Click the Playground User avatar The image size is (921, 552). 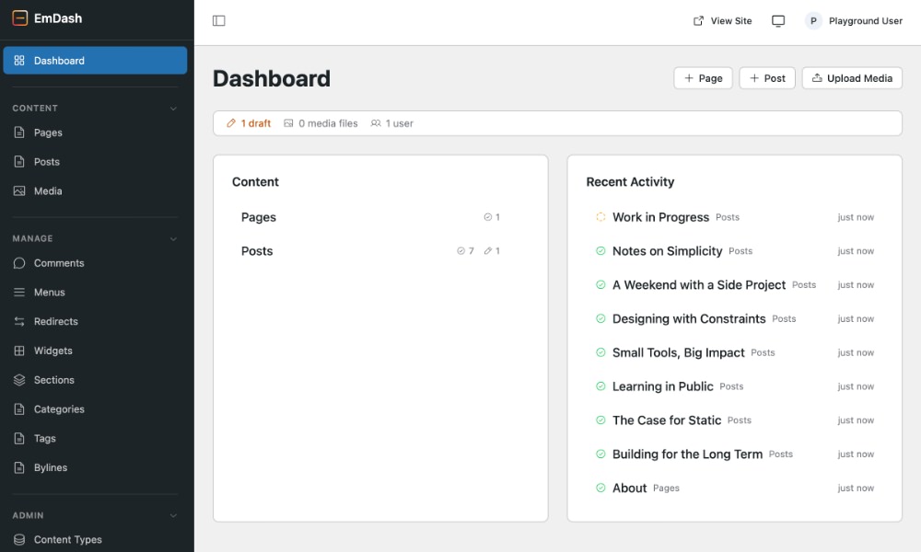tap(812, 20)
